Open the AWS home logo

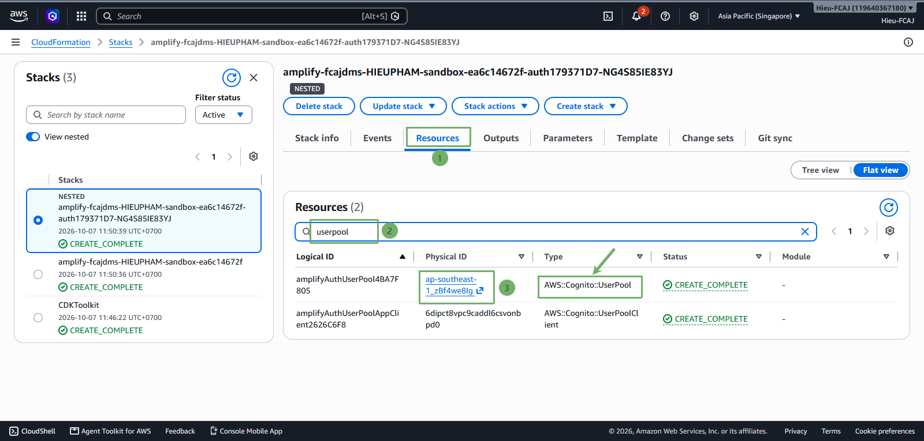coord(18,16)
